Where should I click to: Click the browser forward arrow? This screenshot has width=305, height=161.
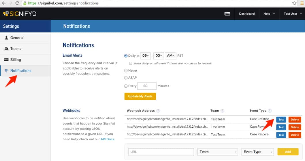click(x=10, y=3)
